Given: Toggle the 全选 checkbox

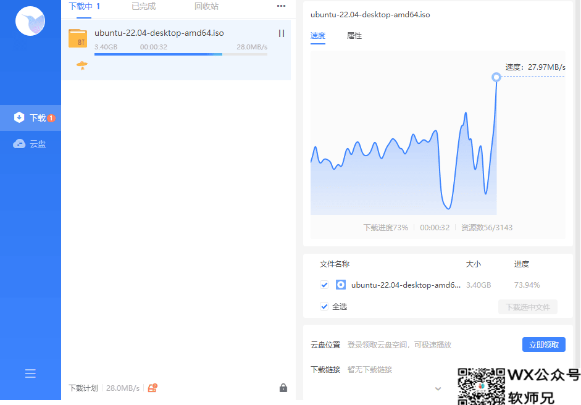Looking at the screenshot, I should pos(324,306).
